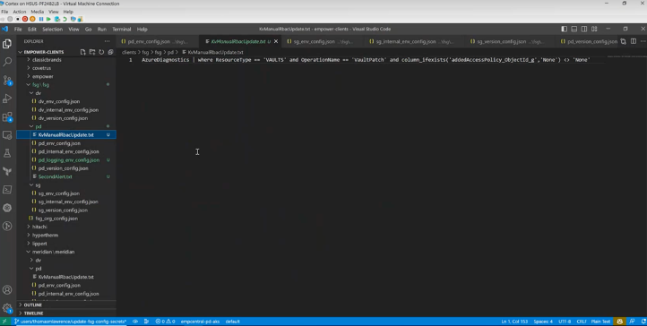Image resolution: width=647 pixels, height=326 pixels.
Task: Open the File menu in VS Code
Action: pos(18,30)
